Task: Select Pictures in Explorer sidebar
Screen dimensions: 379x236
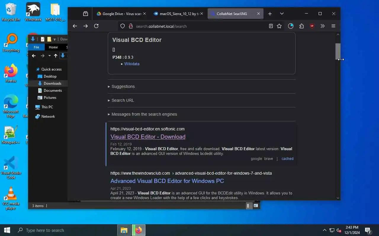Action: [47, 98]
